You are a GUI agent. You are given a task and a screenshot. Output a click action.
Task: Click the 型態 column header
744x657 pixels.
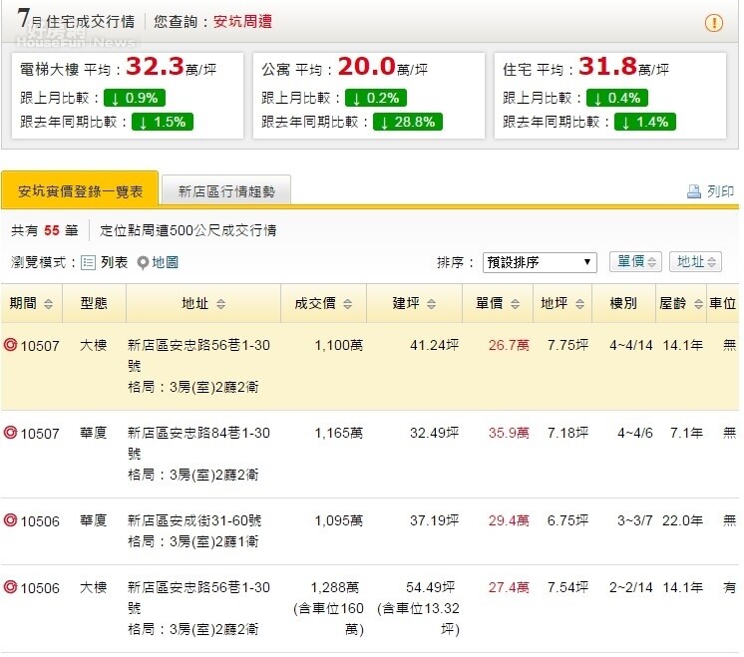pyautogui.click(x=94, y=303)
